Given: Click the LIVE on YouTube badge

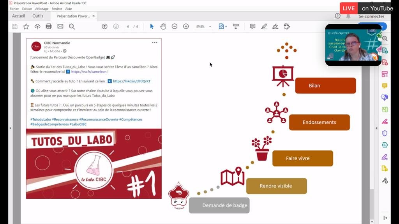Looking at the screenshot, I should (x=368, y=9).
